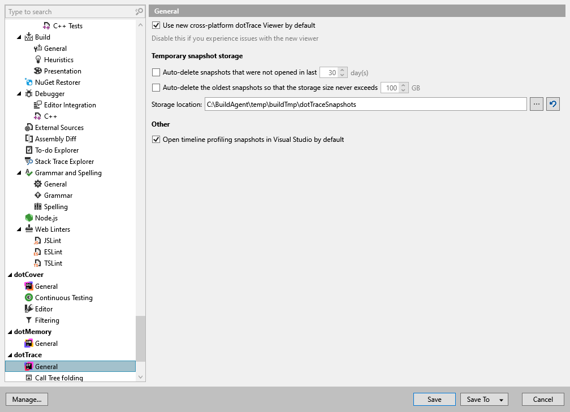Toggle Open timeline profiling snapshots in Visual Studio
Screen dimensions: 570x412
click(156, 140)
